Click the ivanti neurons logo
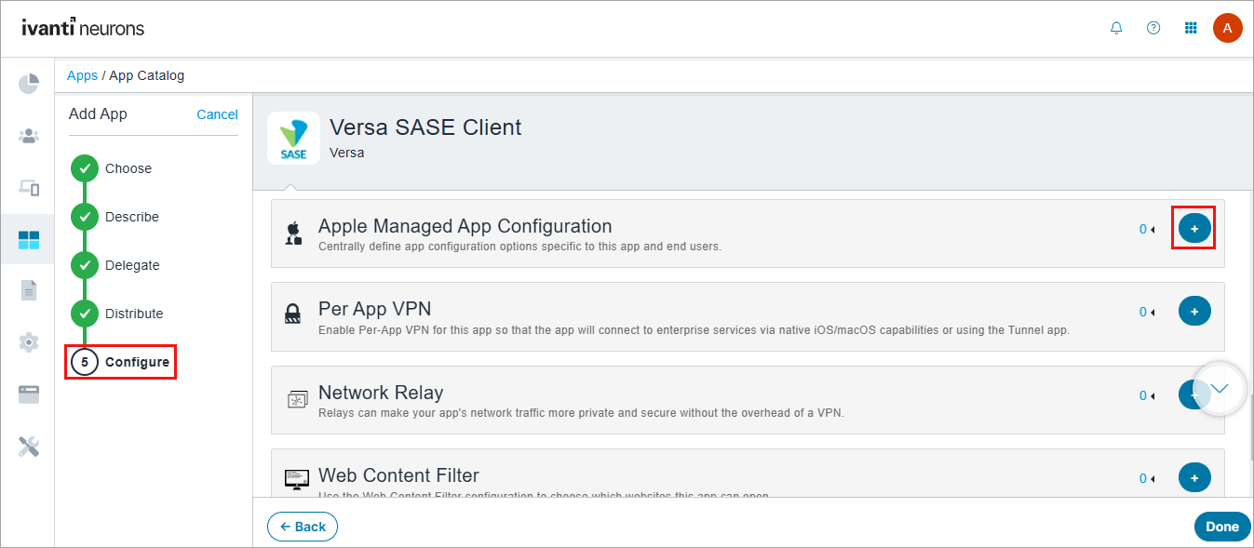The height and width of the screenshot is (548, 1254). [83, 27]
